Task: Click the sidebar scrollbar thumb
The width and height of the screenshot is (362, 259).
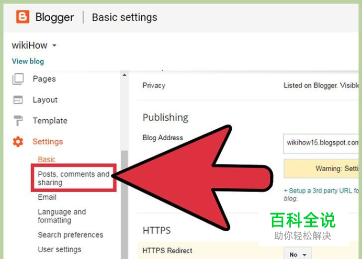Action: coord(125,205)
